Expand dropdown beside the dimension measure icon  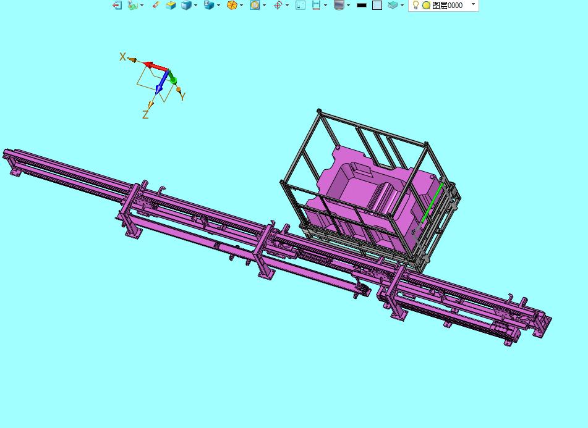click(x=325, y=5)
